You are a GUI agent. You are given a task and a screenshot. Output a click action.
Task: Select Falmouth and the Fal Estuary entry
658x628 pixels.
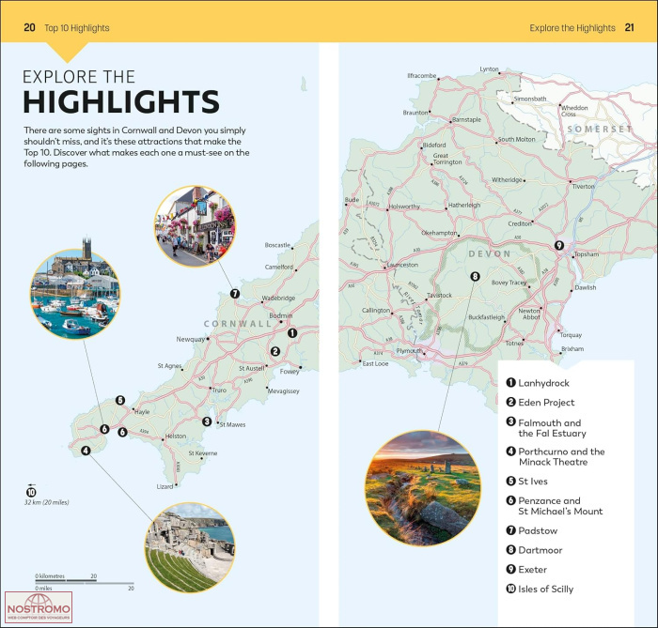coord(551,428)
